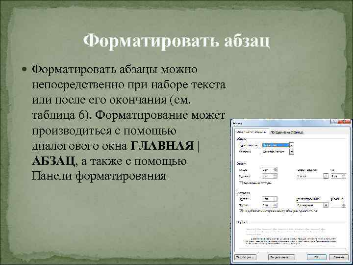Adjust the После spacing spinner

(276, 205)
